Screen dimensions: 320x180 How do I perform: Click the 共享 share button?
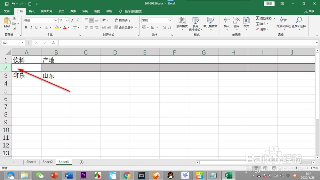tap(309, 11)
